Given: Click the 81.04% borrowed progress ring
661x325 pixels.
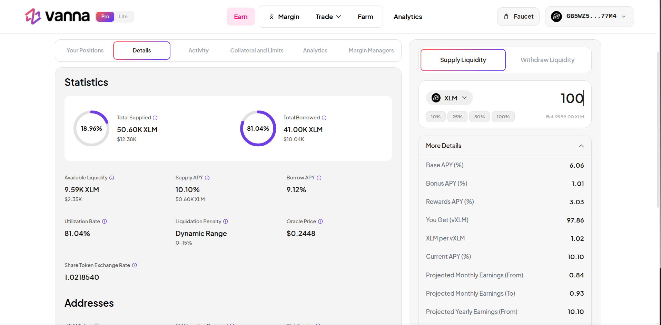Looking at the screenshot, I should coord(258,128).
